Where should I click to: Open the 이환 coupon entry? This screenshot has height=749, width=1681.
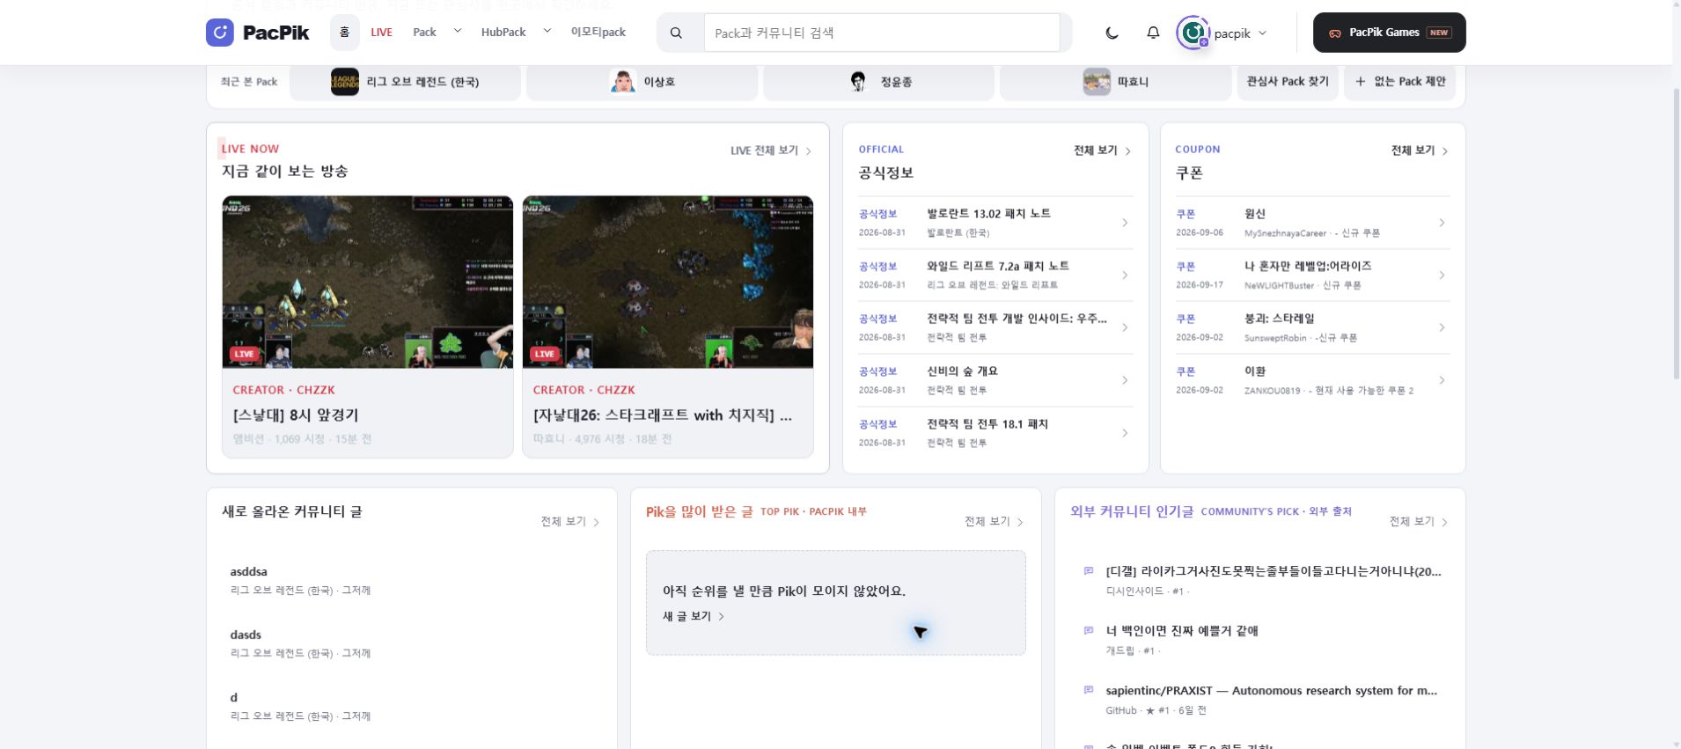click(1312, 380)
